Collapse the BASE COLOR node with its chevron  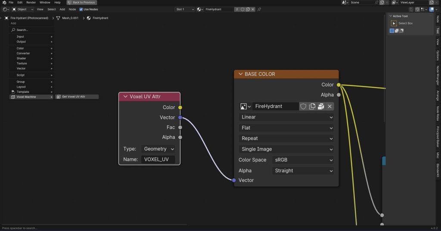[x=241, y=74]
